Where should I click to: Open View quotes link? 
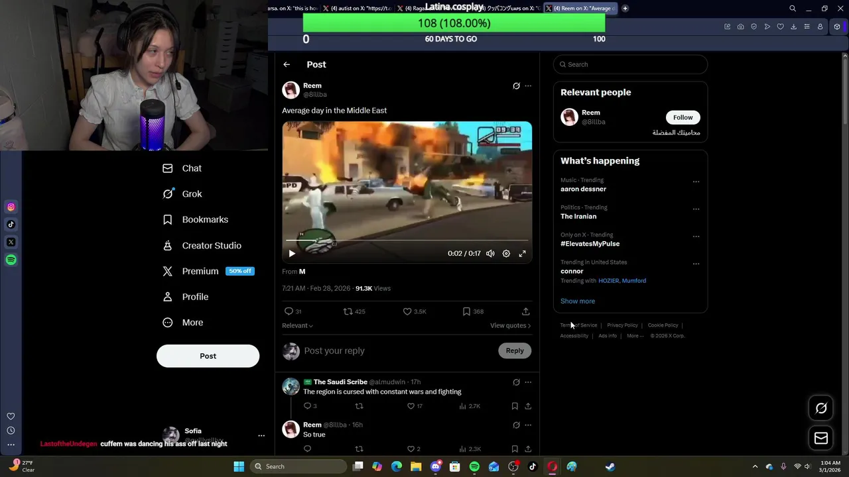(510, 325)
